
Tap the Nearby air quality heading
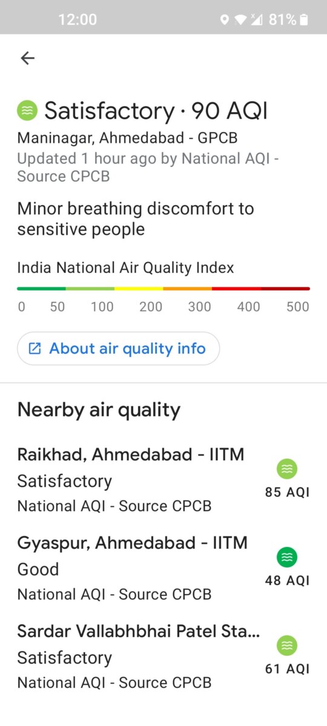[99, 410]
